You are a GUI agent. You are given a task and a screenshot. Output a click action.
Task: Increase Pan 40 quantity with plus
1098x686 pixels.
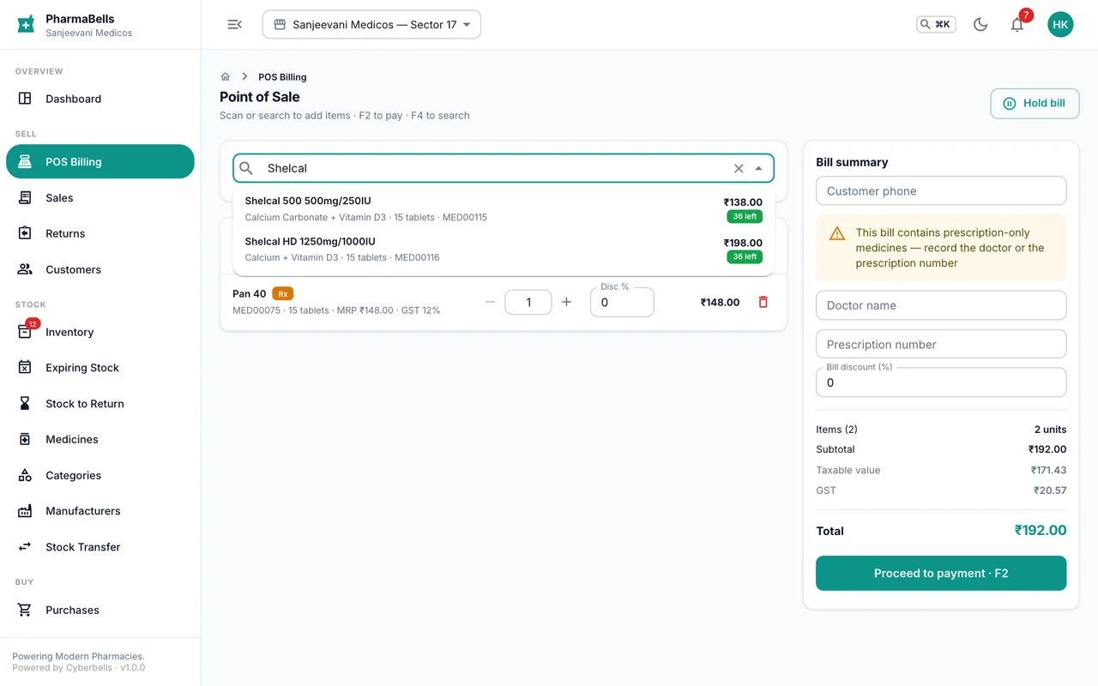(566, 302)
